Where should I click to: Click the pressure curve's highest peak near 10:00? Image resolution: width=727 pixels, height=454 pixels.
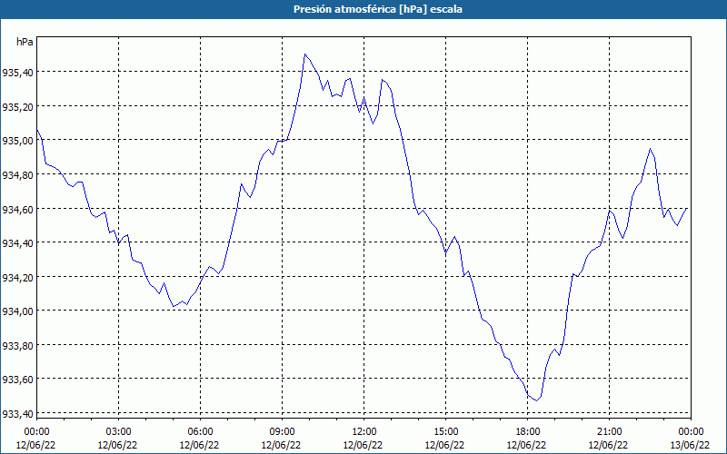click(x=304, y=54)
